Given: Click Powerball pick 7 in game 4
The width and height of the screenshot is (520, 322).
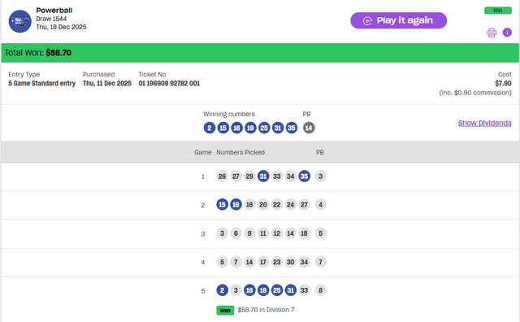Looking at the screenshot, I should 320,263.
